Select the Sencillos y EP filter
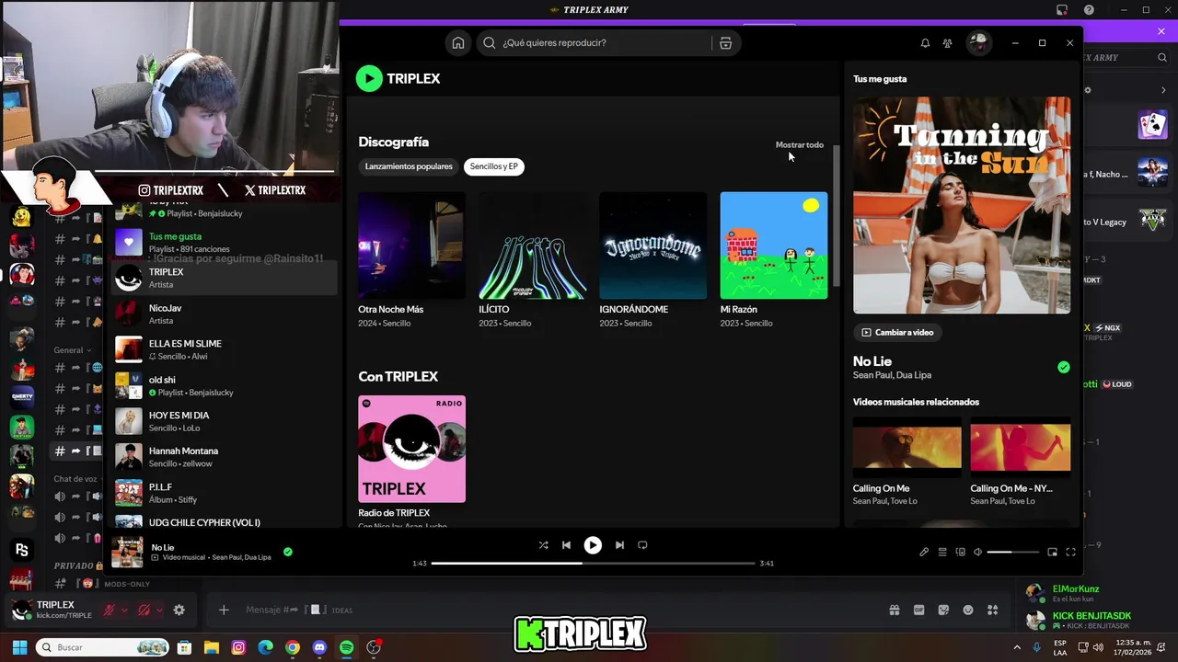 coord(494,166)
